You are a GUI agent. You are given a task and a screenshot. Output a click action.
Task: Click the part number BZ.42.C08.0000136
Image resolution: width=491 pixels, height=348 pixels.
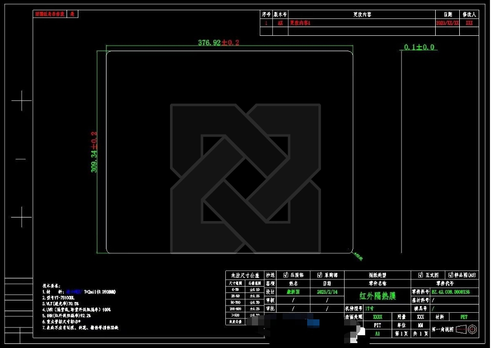pos(451,292)
